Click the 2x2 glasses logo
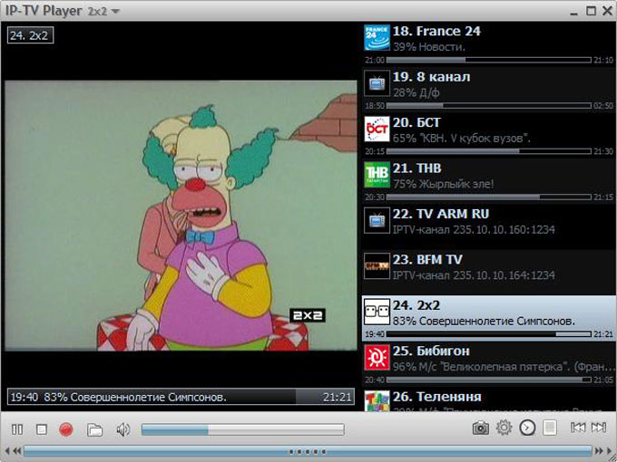 tap(377, 312)
